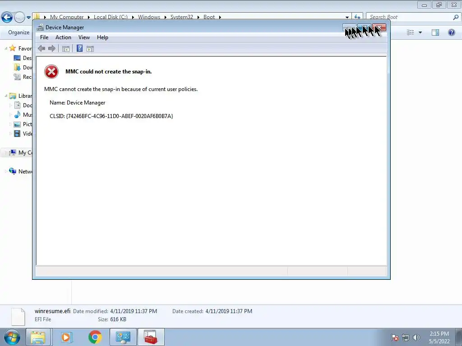Image resolution: width=462 pixels, height=346 pixels.
Task: Click the 2:15 PM clock in the taskbar
Action: pyautogui.click(x=439, y=334)
